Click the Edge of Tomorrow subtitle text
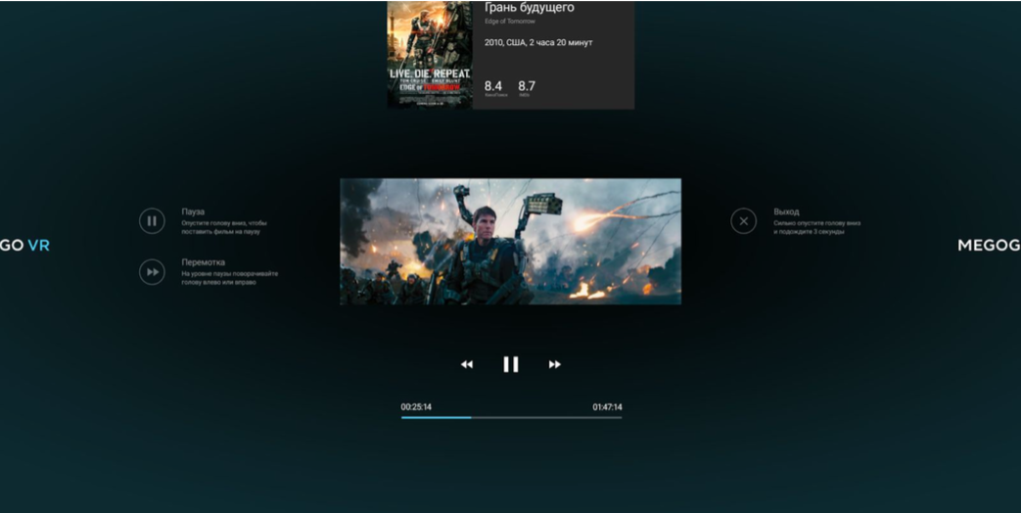Viewport: 1021px width, 513px height. [510, 22]
